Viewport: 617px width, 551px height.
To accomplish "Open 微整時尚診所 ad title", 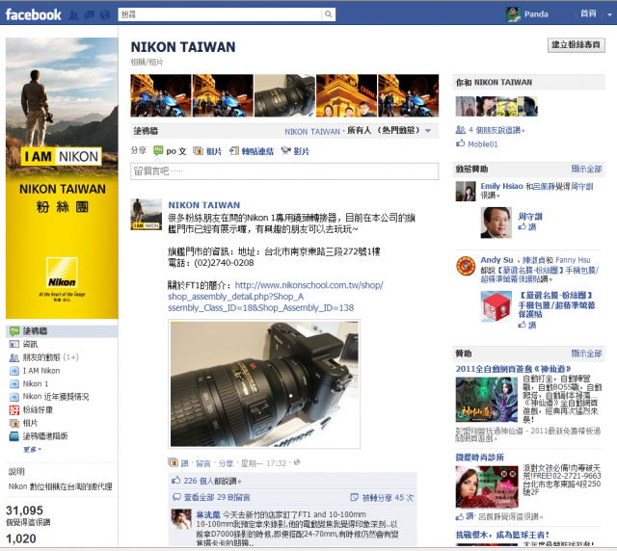I will click(480, 457).
